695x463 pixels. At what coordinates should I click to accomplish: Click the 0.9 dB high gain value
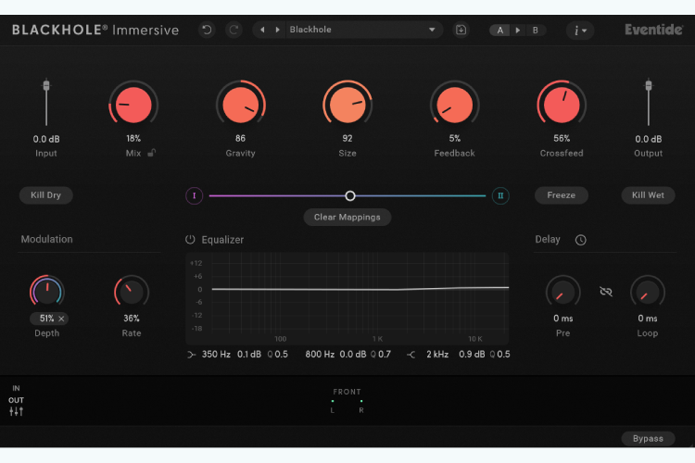(x=472, y=355)
